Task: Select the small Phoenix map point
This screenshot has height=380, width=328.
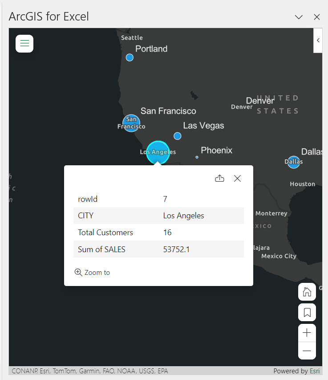Action: 197,157
